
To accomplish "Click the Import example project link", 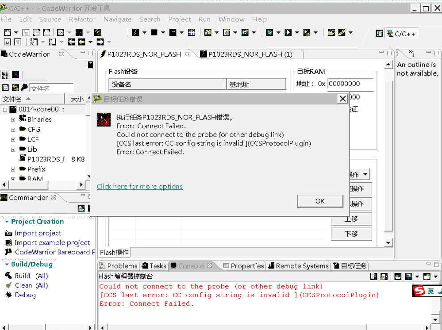I will click(52, 243).
